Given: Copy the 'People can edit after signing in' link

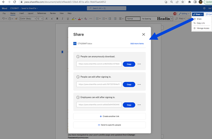Looking at the screenshot, I should click(129, 84).
